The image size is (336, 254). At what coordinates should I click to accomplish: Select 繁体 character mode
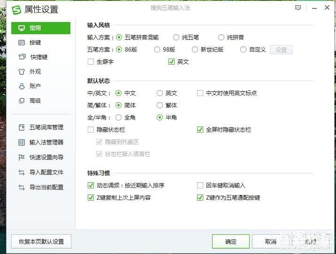point(160,105)
